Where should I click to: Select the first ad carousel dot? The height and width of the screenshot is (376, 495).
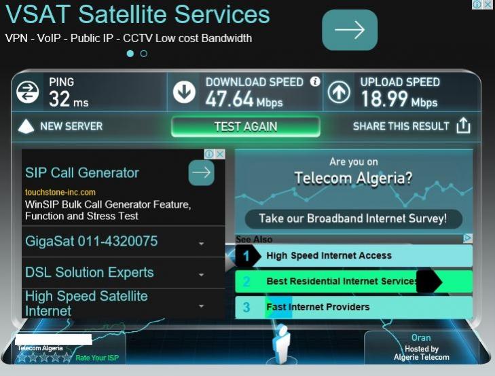[x=130, y=54]
